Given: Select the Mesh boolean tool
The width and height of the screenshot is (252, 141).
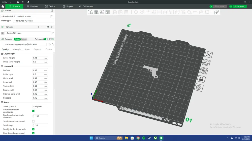Looking at the screenshot, I should (x=165, y=12).
